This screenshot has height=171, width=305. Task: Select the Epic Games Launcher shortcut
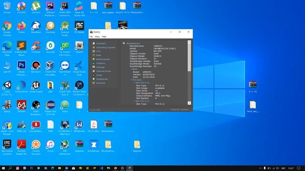pyautogui.click(x=7, y=147)
